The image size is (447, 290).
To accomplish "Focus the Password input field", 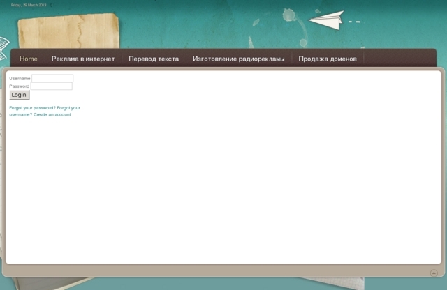I will [51, 86].
